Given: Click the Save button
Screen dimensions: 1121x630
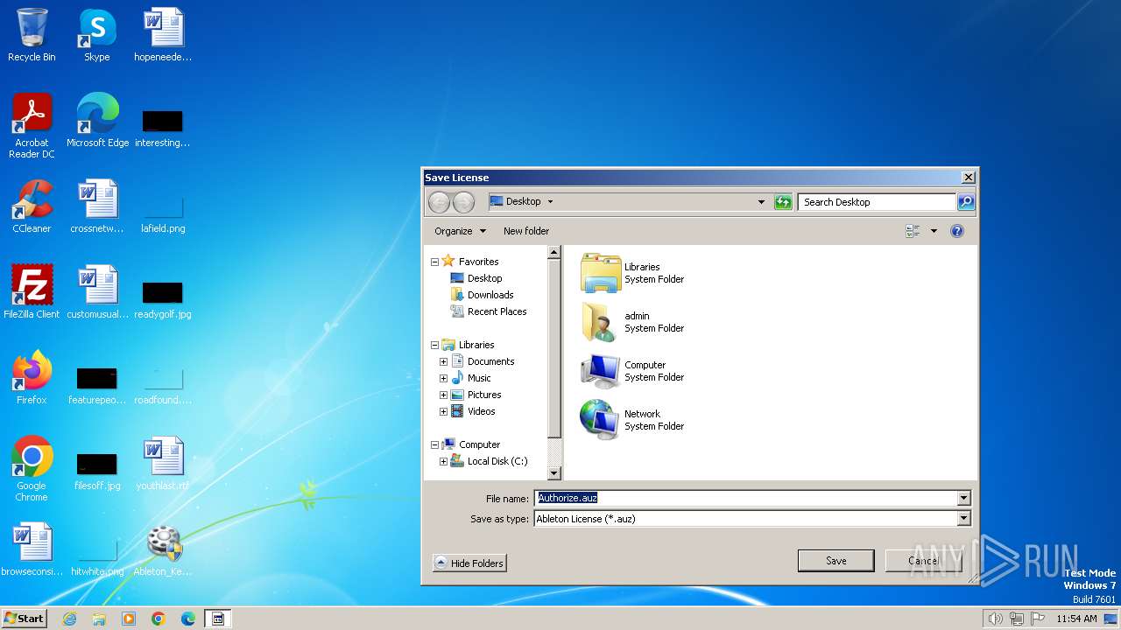Looking at the screenshot, I should [x=835, y=561].
